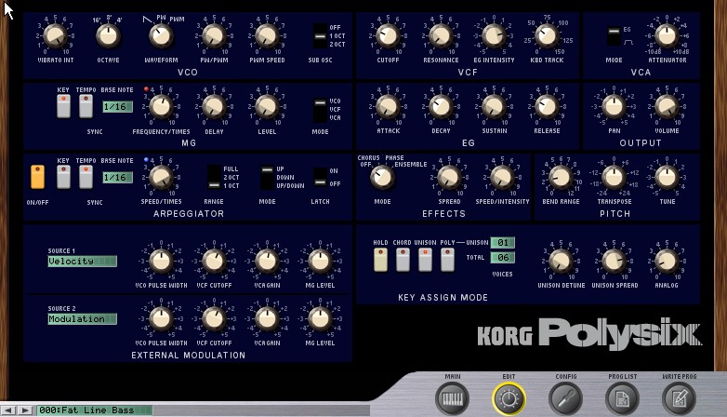This screenshot has width=727, height=417.
Task: Toggle the Hold key assign button
Action: [380, 260]
